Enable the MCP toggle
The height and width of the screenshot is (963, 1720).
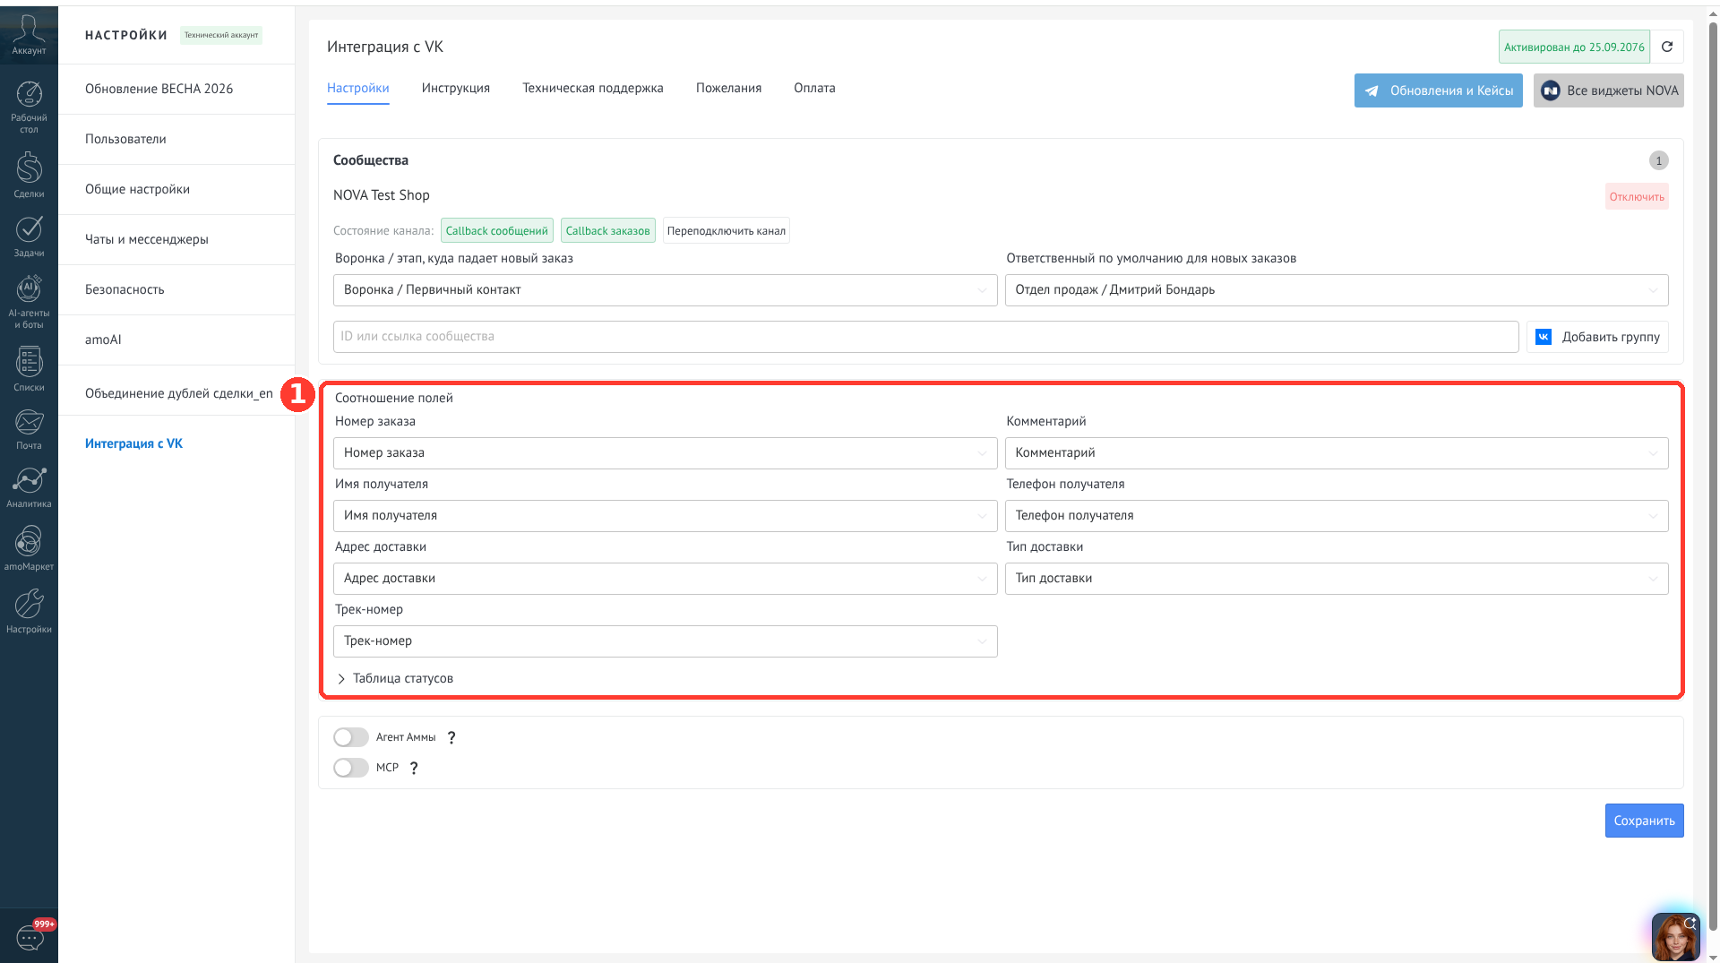point(351,768)
